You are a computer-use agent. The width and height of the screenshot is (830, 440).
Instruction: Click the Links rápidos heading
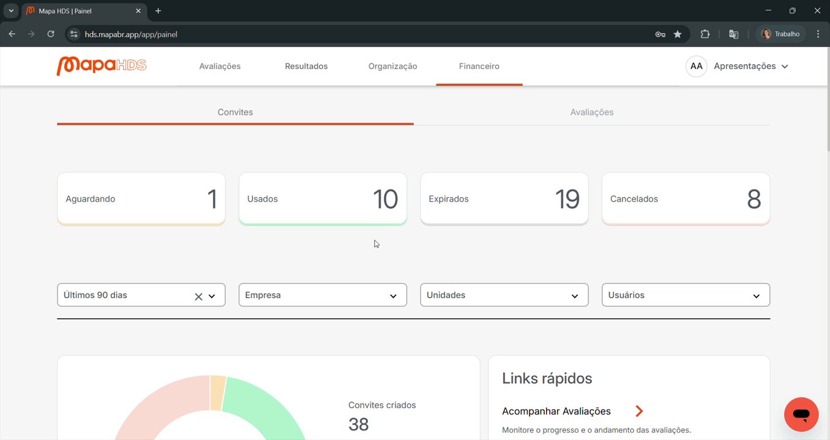547,378
